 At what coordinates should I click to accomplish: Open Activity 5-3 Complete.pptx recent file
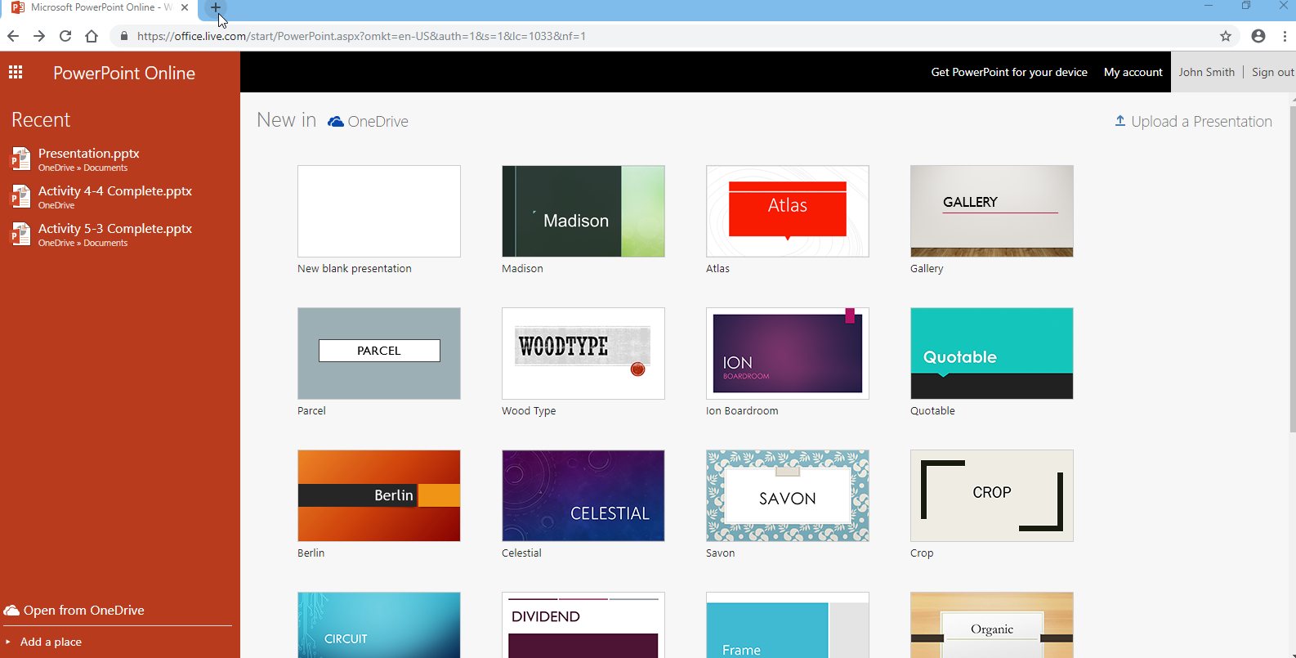(115, 228)
